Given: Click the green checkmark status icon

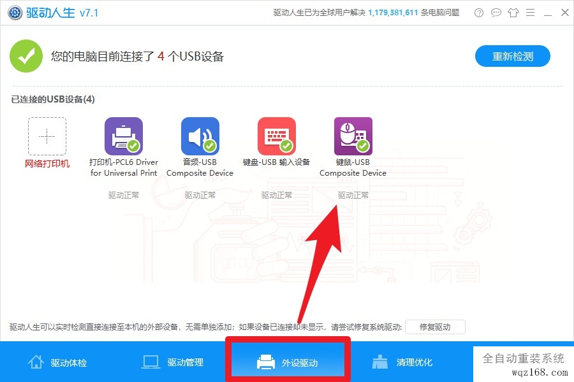Looking at the screenshot, I should pyautogui.click(x=26, y=56).
